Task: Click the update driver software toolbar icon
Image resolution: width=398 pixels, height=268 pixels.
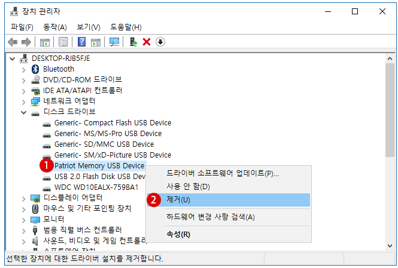Action: (133, 42)
